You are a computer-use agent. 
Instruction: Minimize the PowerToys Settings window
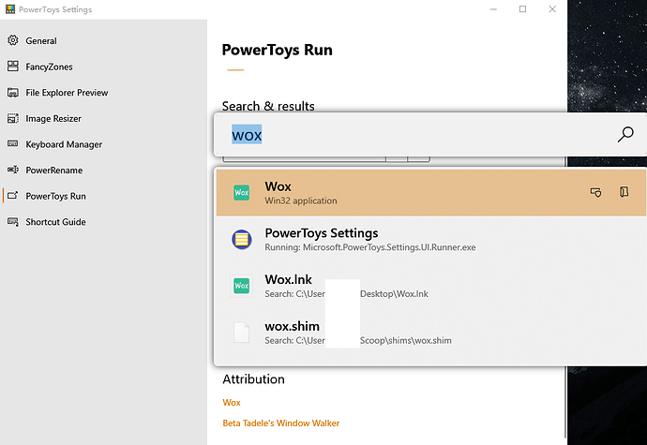click(x=493, y=9)
